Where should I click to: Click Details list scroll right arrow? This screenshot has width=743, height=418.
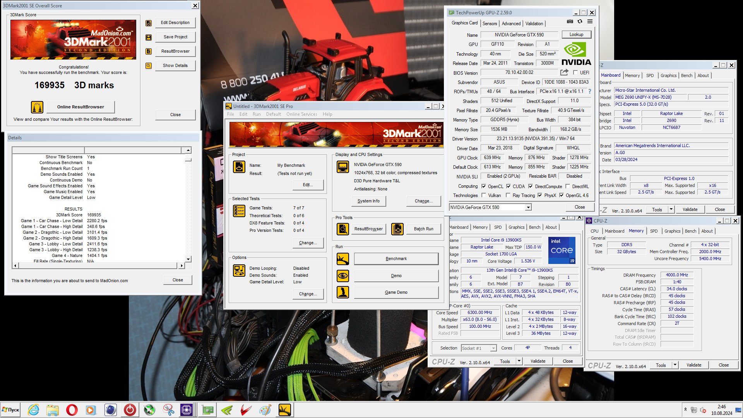[182, 266]
